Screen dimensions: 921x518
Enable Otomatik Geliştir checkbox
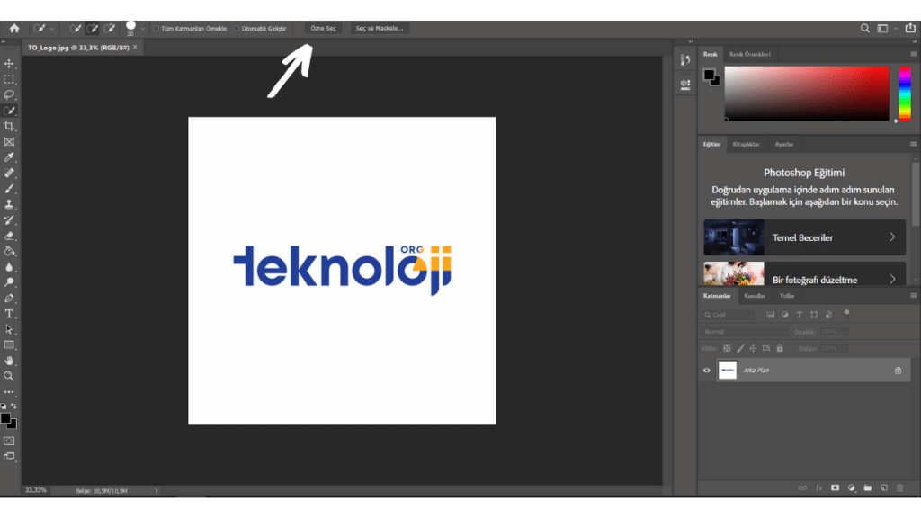pos(237,28)
